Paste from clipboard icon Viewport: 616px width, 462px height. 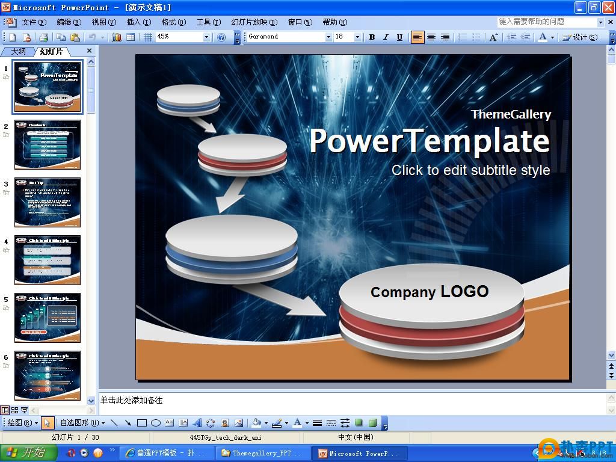point(75,37)
